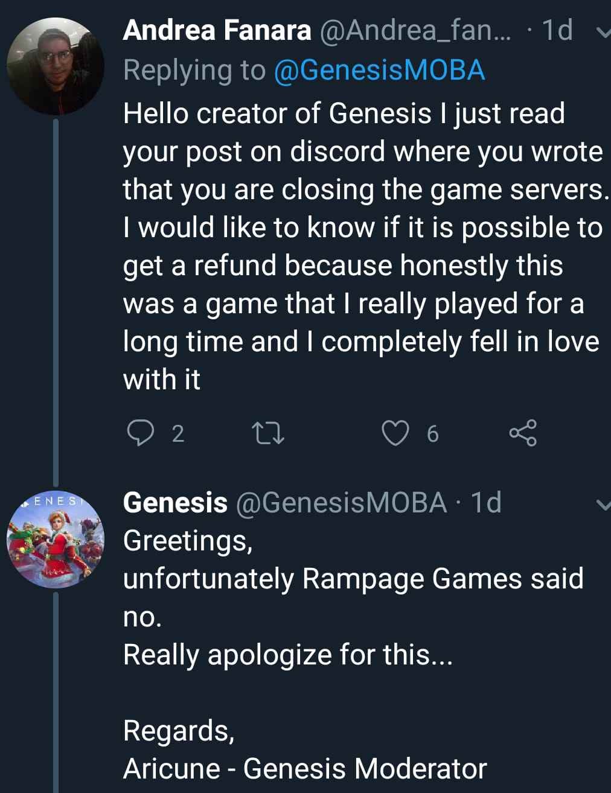
Task: Click the 'Aricune - Genesis Moderator' signature line
Action: point(305,768)
